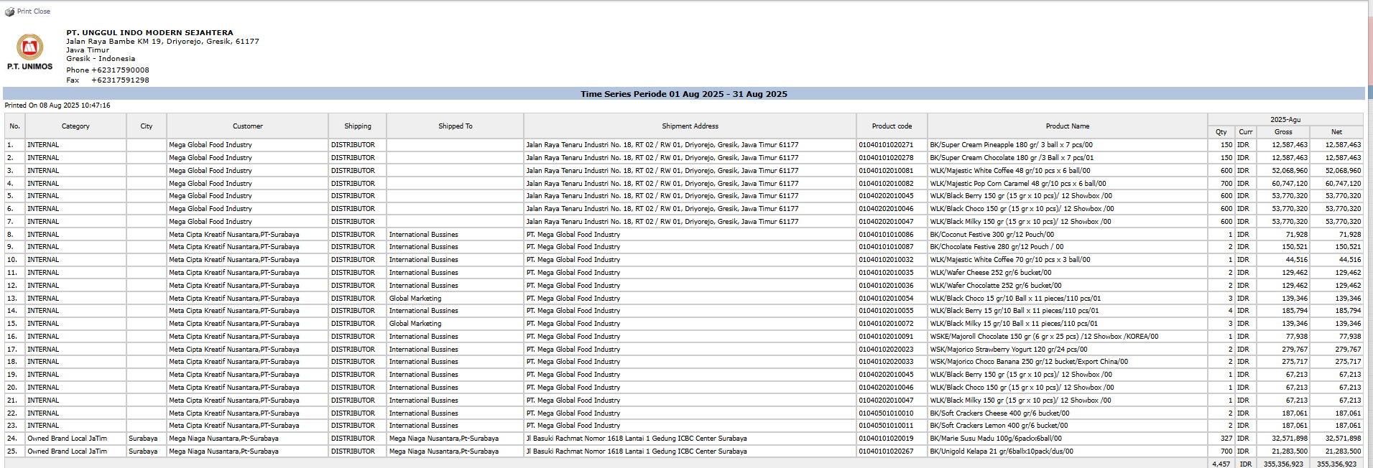Select the Product Name column header
The image size is (1373, 468).
pos(1067,126)
